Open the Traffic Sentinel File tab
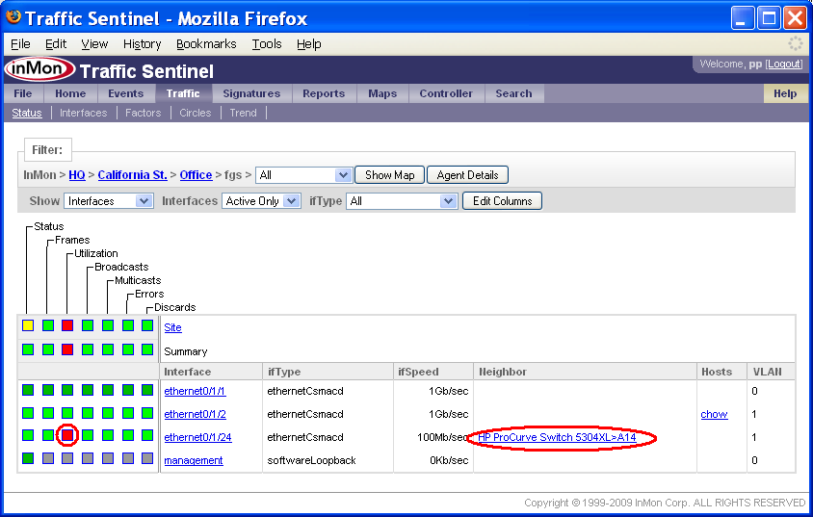The width and height of the screenshot is (813, 517). tap(23, 93)
